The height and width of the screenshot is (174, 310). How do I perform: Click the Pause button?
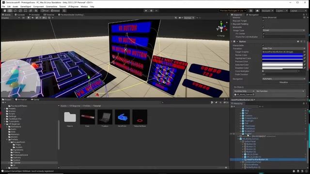pyautogui.click(x=151, y=11)
